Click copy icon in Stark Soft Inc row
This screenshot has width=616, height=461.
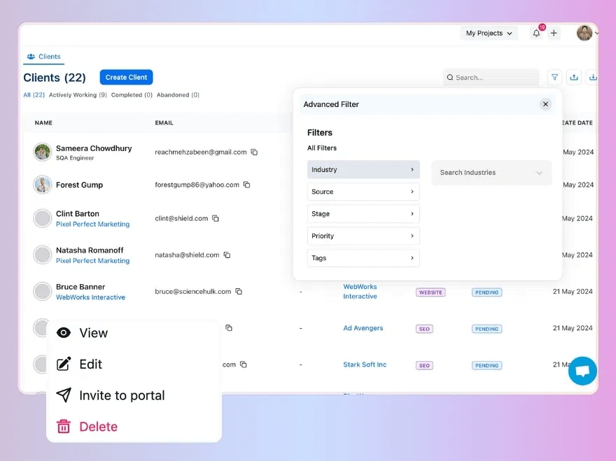click(x=243, y=364)
